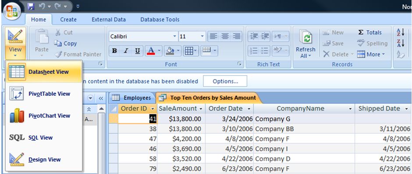Click the Save icon in Quick Access Toolbar
The height and width of the screenshot is (174, 412).
[31, 6]
